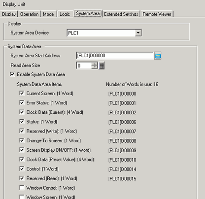Click the Read Area Size value field
Viewport: 205px width, 199px height.
(x=84, y=66)
